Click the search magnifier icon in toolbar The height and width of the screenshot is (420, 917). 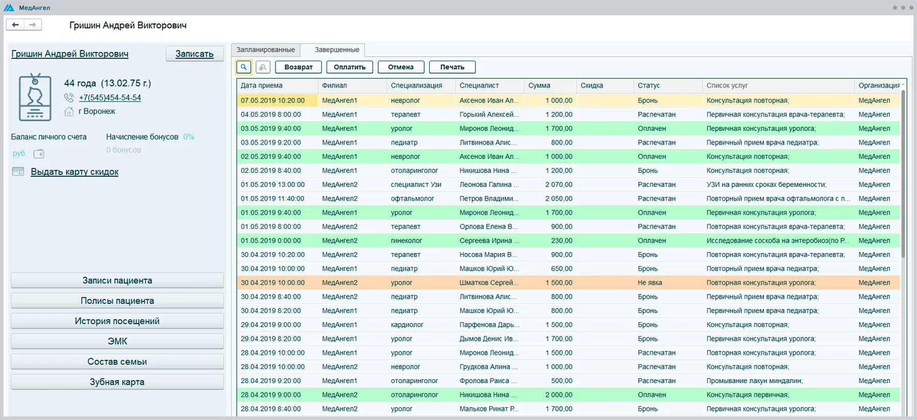[x=243, y=67]
